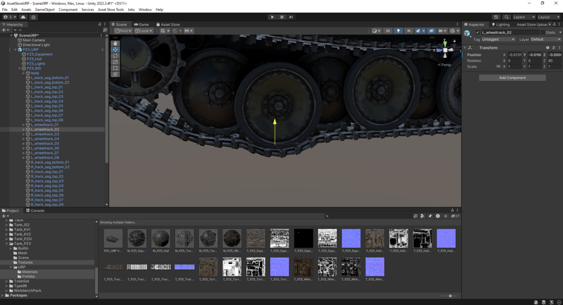Open Unity Cloud services icon
Image resolution: width=563 pixels, height=305 pixels.
click(23, 17)
